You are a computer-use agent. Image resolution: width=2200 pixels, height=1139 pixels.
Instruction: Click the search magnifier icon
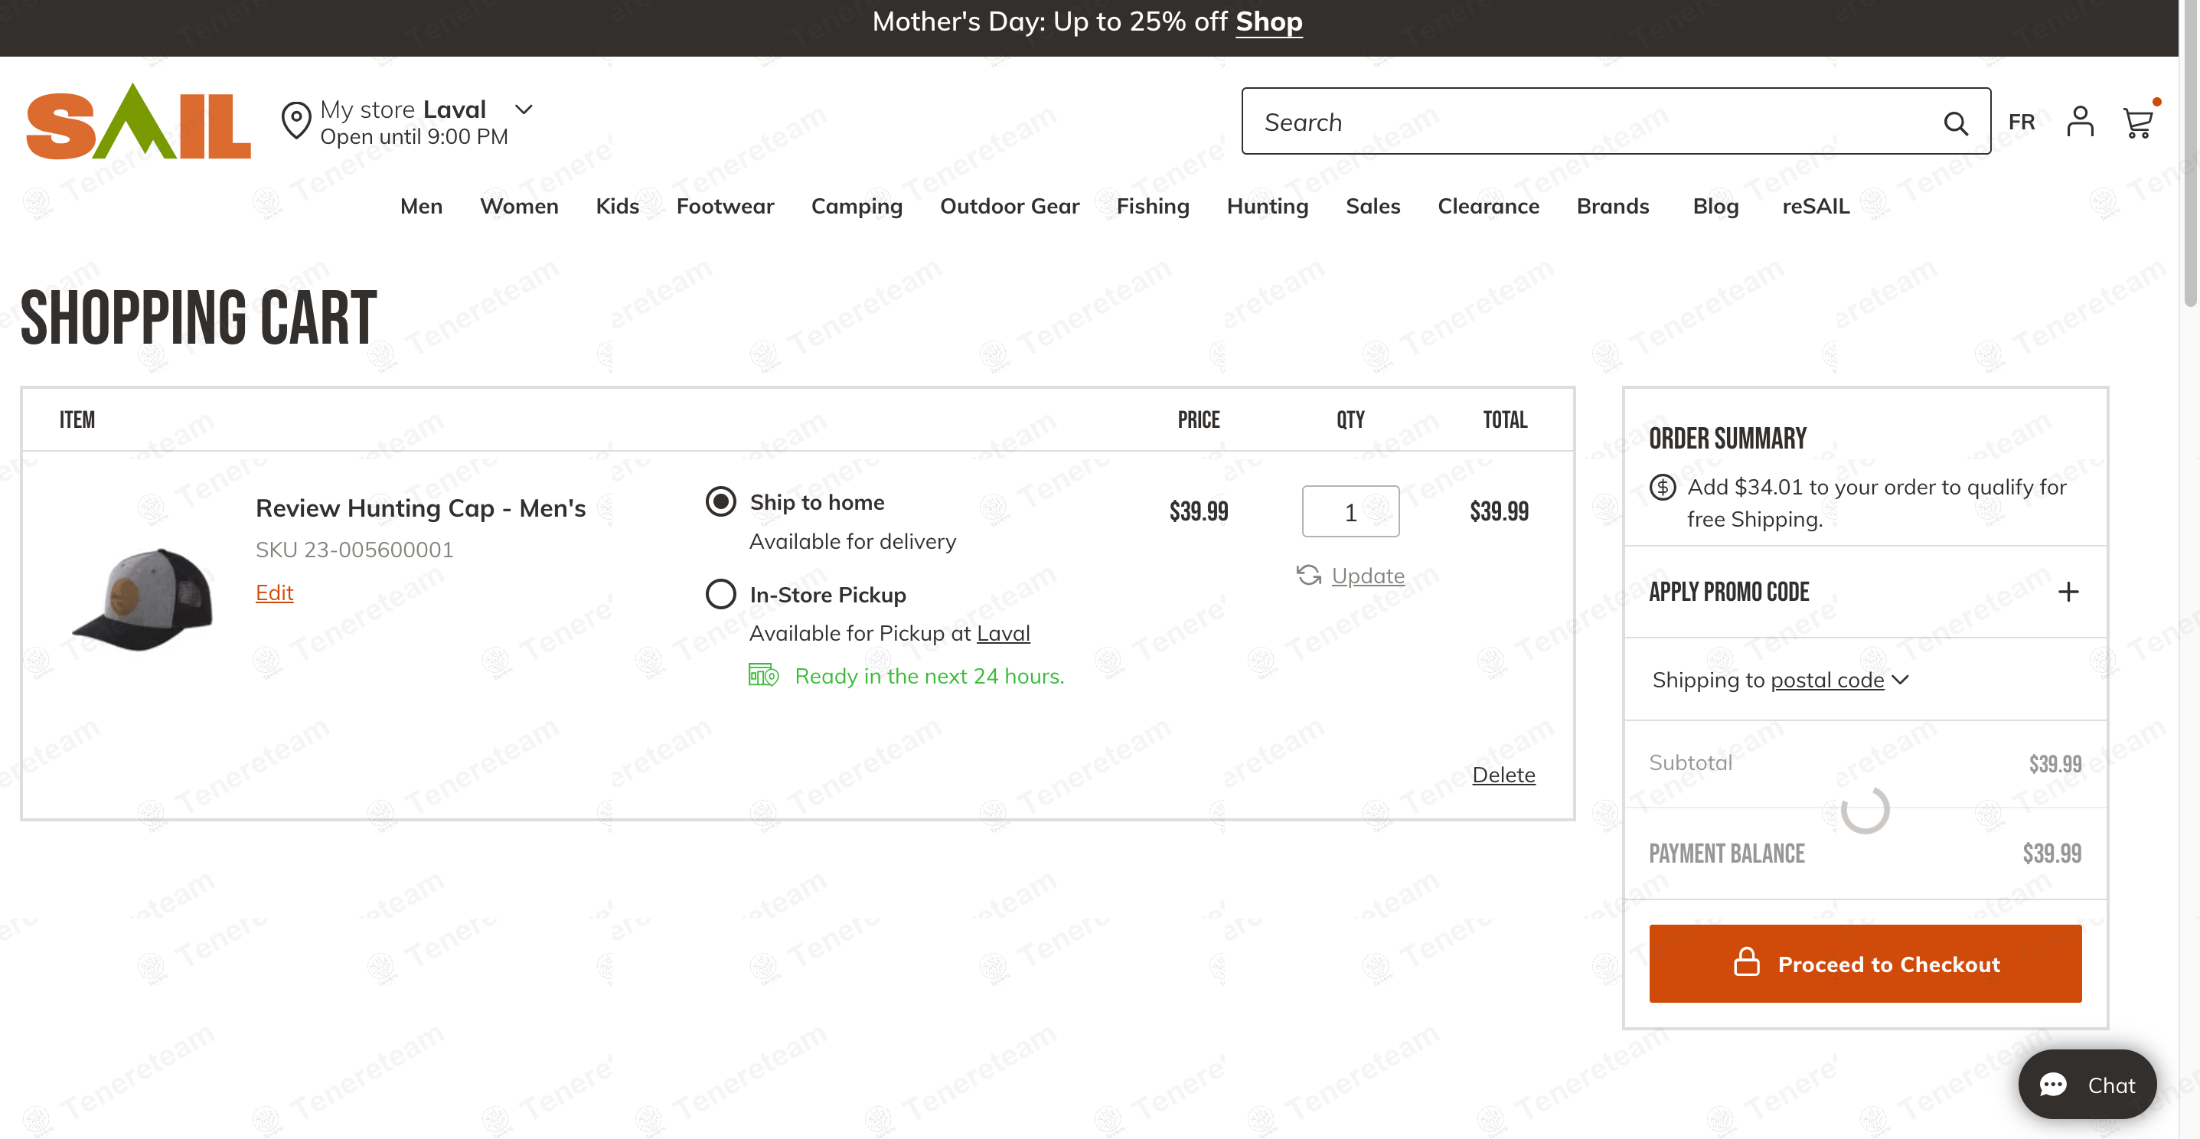coord(1955,123)
